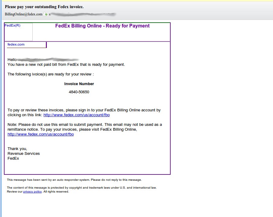Open second fedex.com/us/account/fbo link under the Note
Screen dimensions: 273x217
pos(40,134)
